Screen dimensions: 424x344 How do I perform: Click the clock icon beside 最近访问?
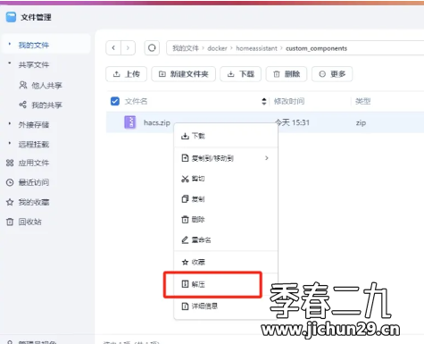pyautogui.click(x=10, y=182)
